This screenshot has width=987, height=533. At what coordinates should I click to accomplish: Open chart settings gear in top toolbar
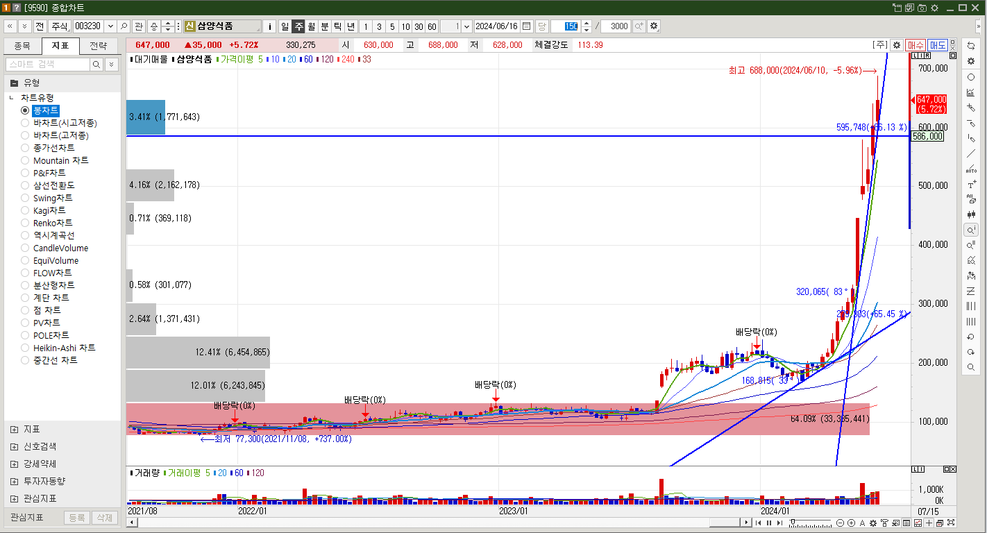click(x=654, y=26)
